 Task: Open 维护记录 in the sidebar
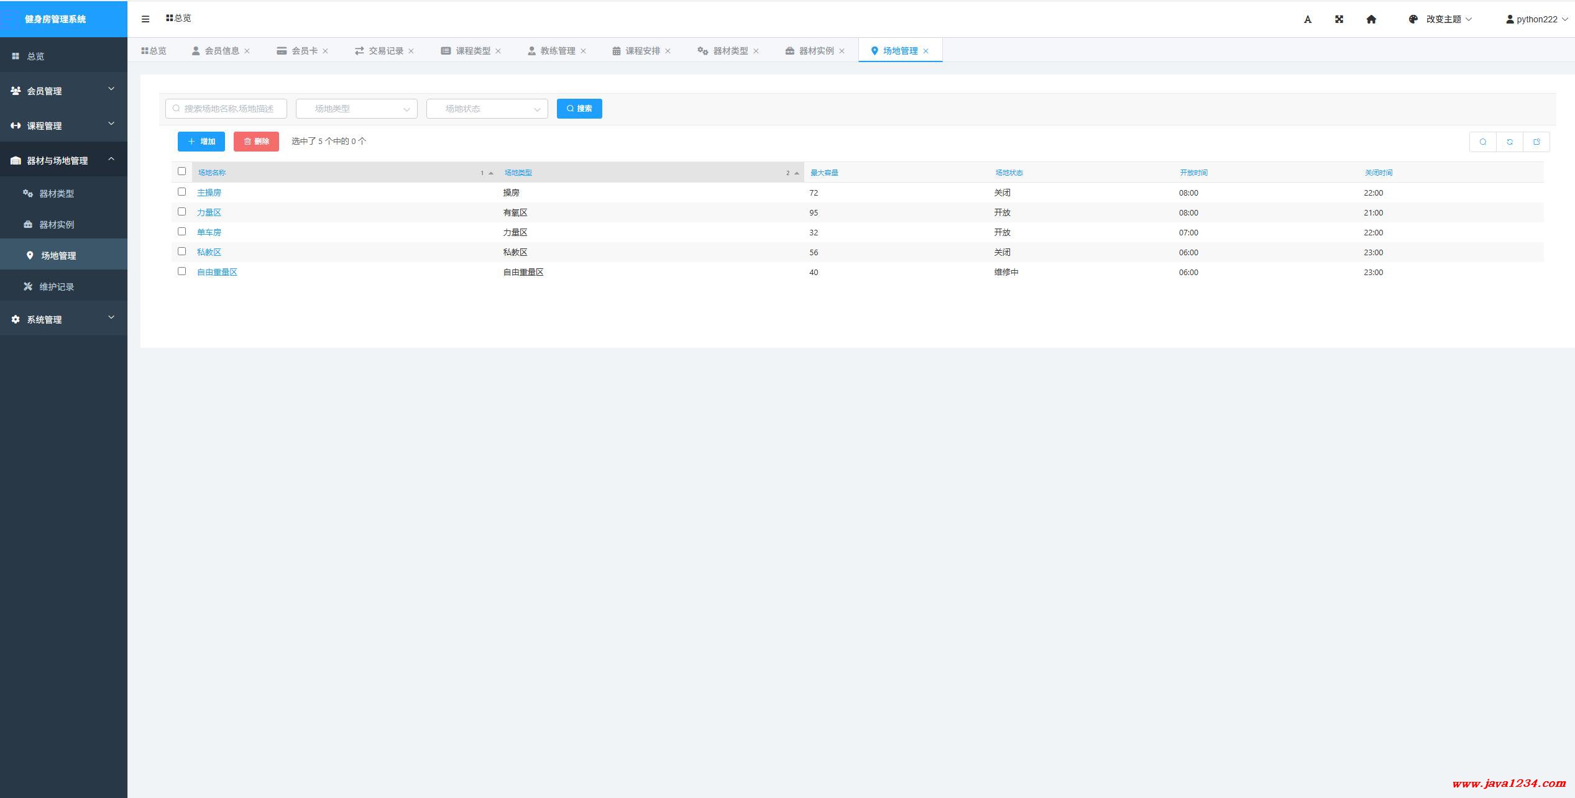point(57,286)
